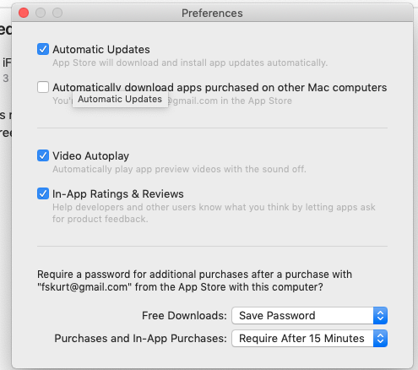This screenshot has width=418, height=370.
Task: Click blue arrows on Free Downloads popup
Action: point(380,315)
